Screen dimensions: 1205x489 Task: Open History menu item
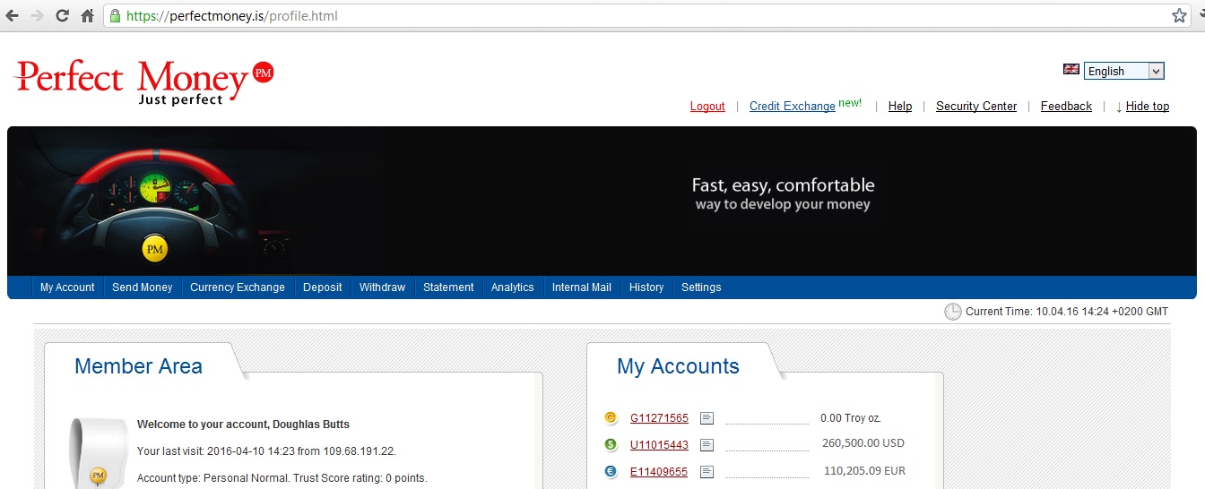[646, 287]
